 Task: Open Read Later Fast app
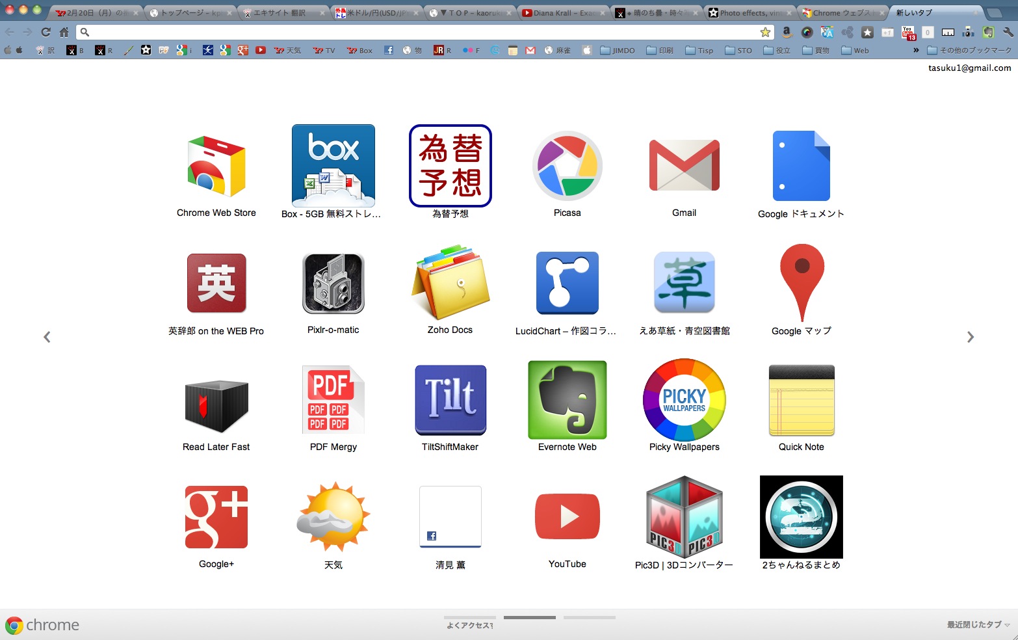point(216,407)
